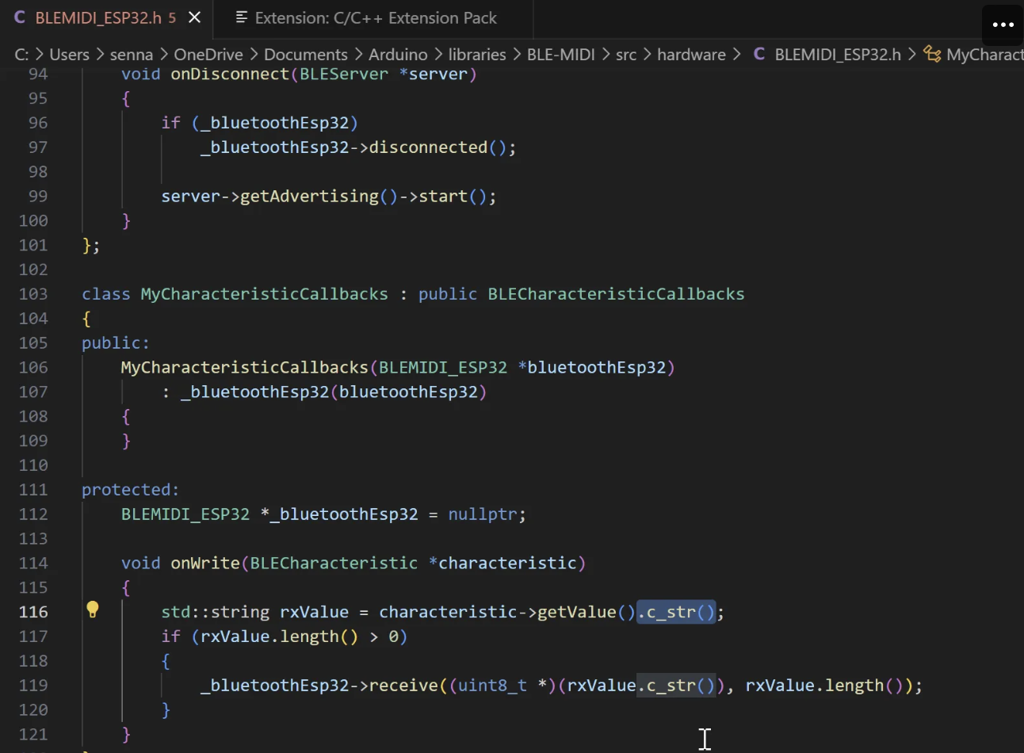The width and height of the screenshot is (1024, 753).
Task: Click 'onDisconnect' function name on line 94
Action: 230,74
